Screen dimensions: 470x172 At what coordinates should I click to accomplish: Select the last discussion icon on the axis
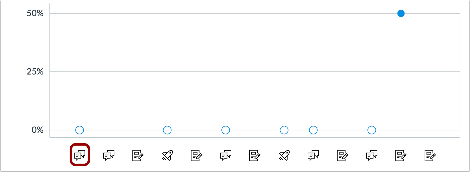[372, 155]
